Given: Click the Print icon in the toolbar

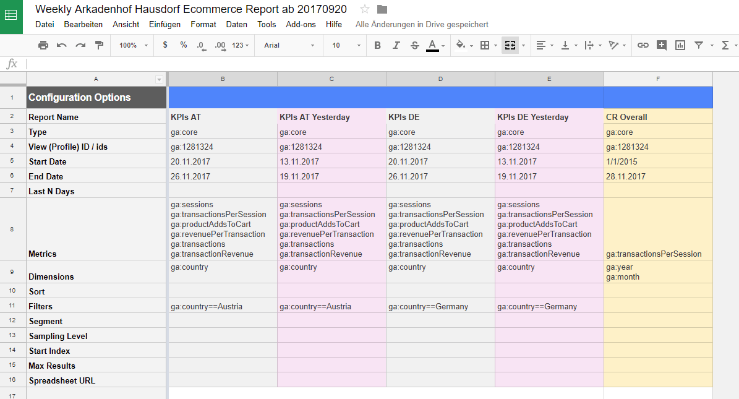Looking at the screenshot, I should 43,45.
